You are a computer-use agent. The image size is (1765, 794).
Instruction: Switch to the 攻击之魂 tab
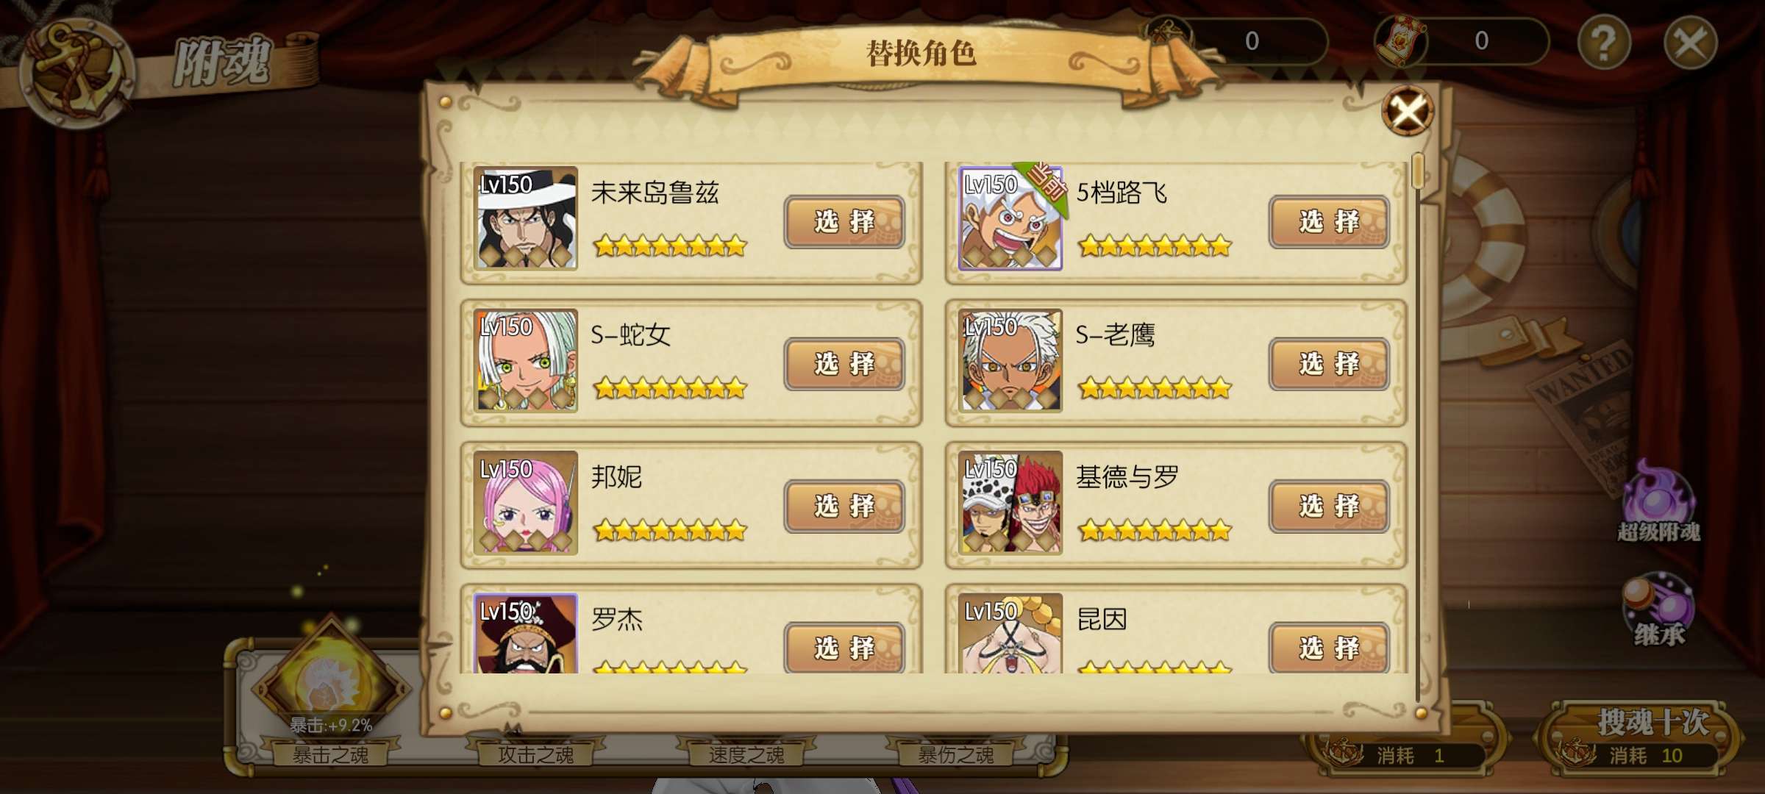click(535, 754)
